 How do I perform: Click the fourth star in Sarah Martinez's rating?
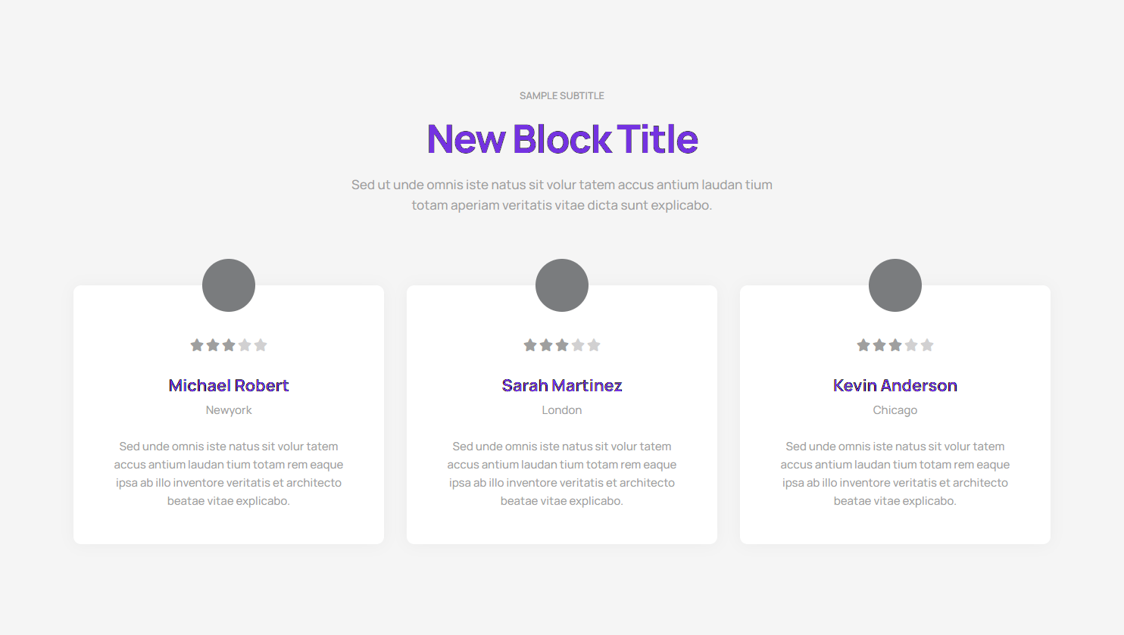(x=578, y=345)
